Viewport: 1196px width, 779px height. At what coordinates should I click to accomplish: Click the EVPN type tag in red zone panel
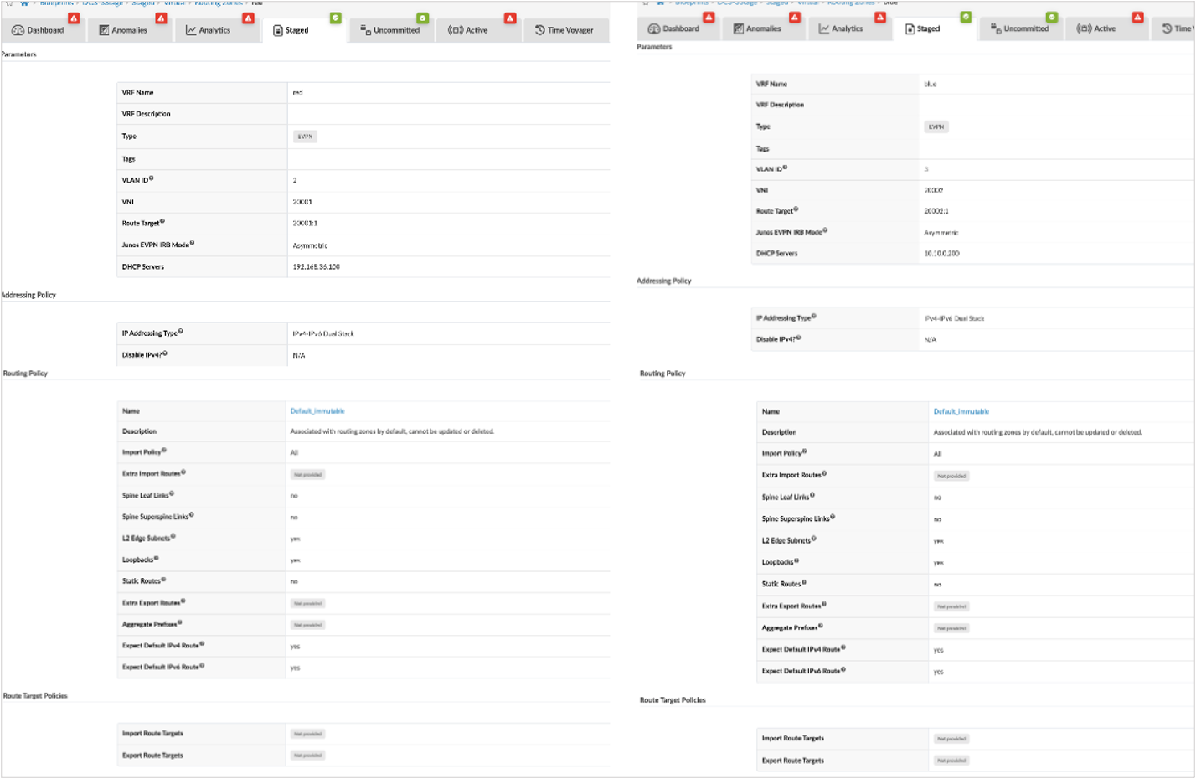(305, 137)
